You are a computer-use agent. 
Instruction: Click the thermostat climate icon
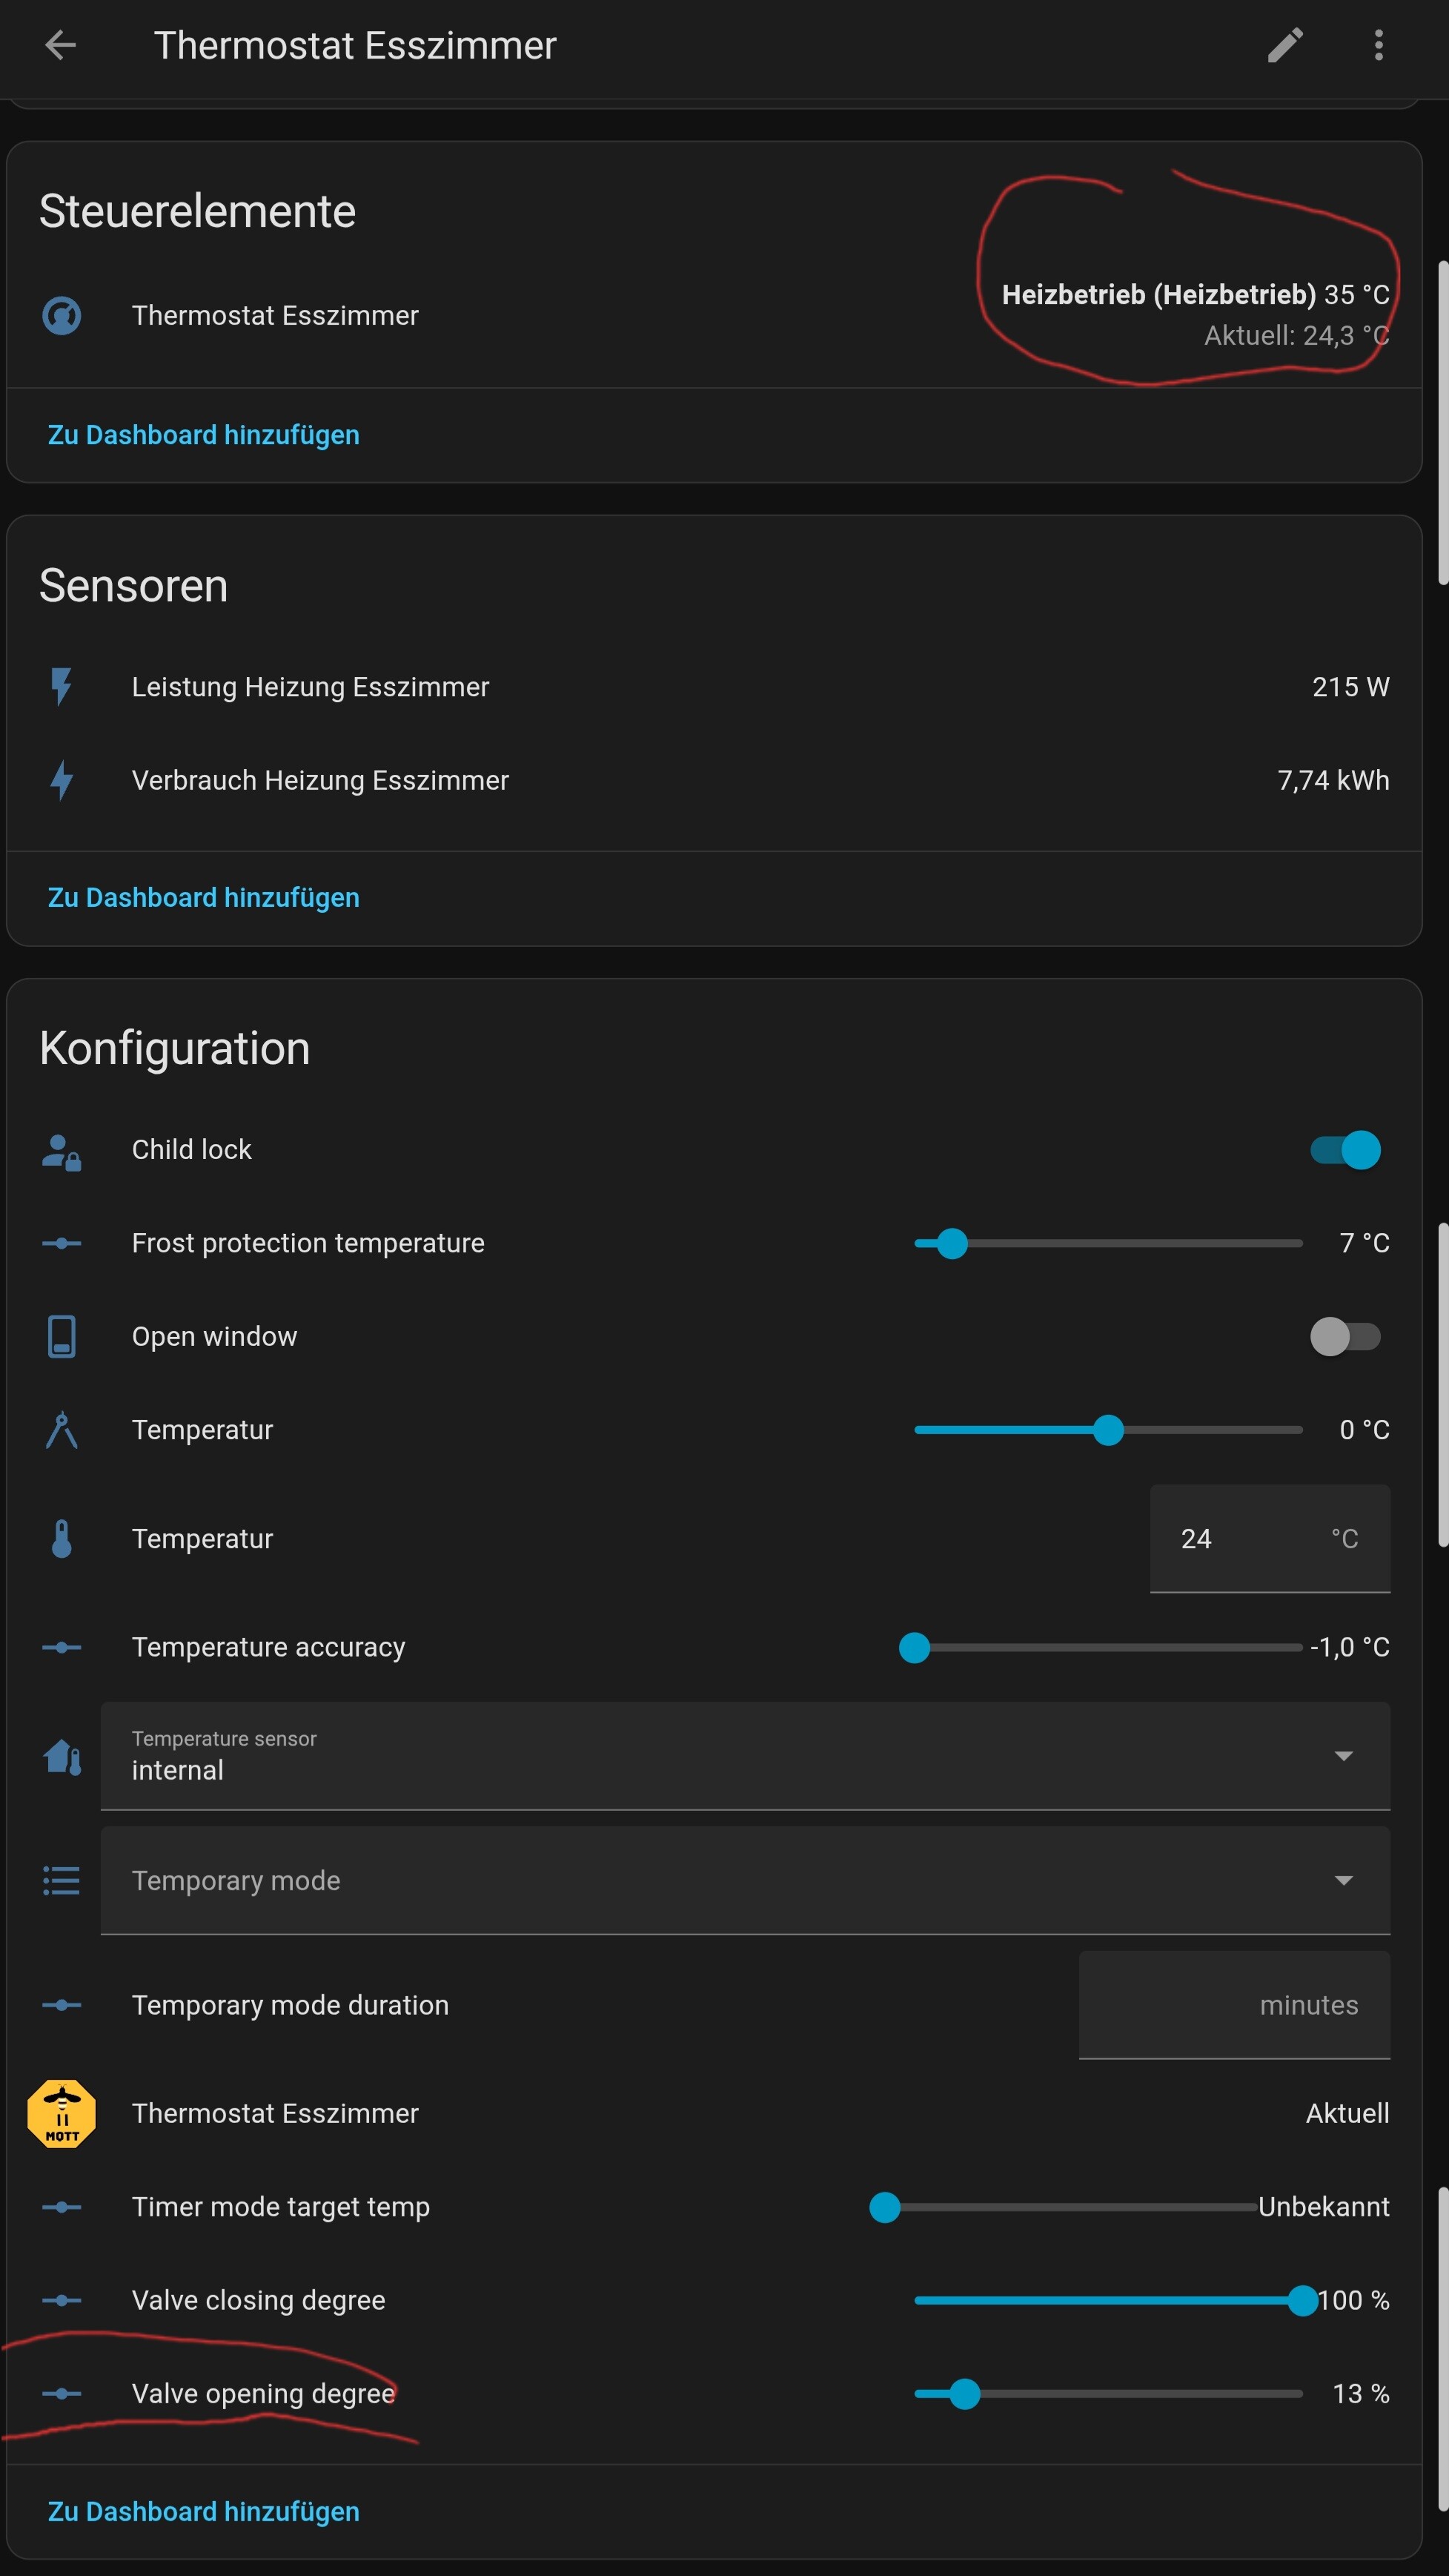pos(62,316)
